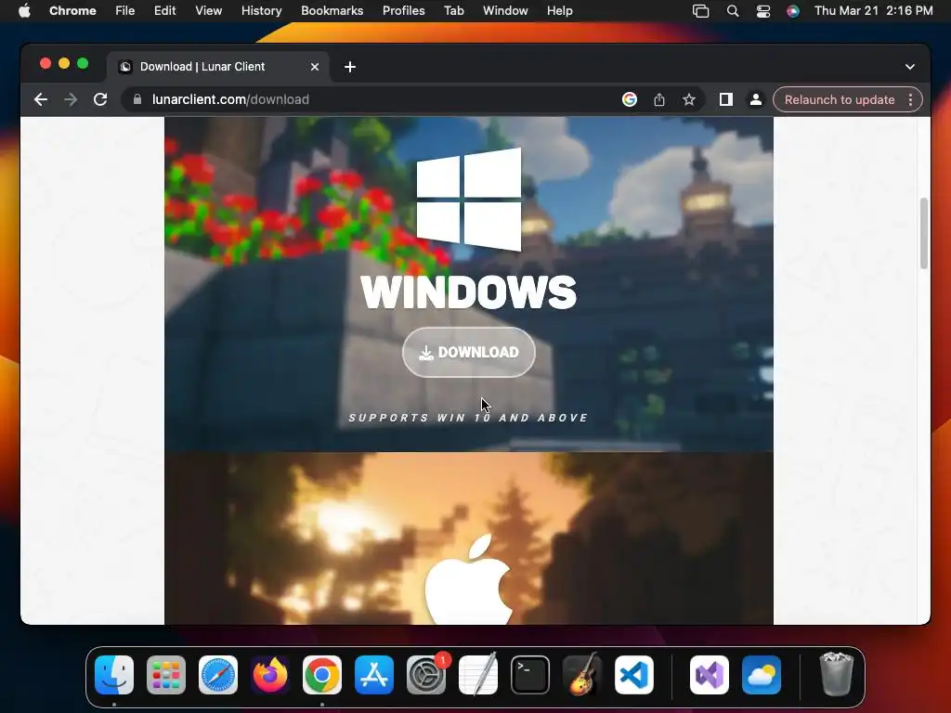Click the Apple logo on the page
Viewport: 951px width, 713px height.
468,579
